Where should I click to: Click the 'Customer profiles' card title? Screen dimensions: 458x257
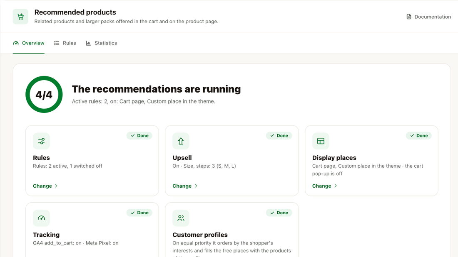[x=200, y=235]
